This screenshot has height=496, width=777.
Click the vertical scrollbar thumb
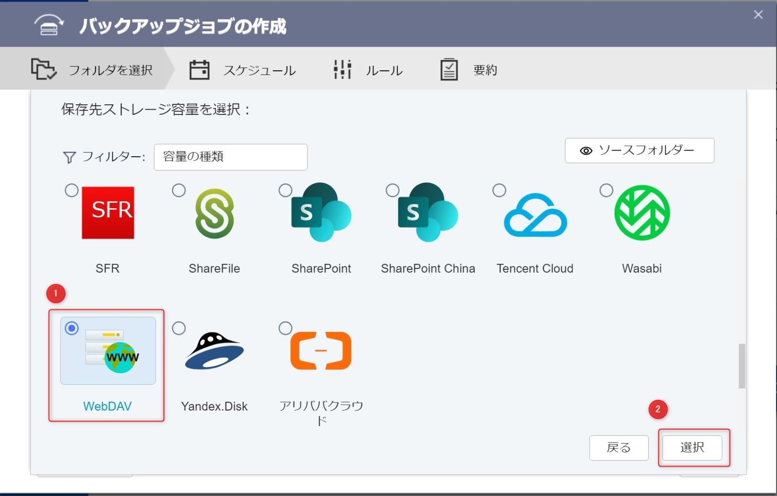coord(742,366)
